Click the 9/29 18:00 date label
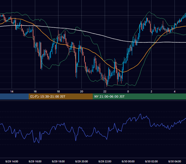Image resolution: width=186 pixels, height=164 pixels. [x=58, y=161]
